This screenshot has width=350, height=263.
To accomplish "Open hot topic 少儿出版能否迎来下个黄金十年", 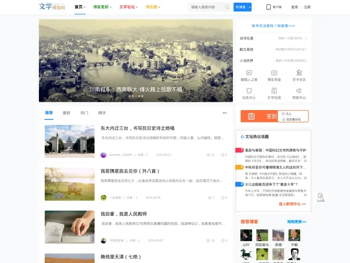I will (271, 184).
